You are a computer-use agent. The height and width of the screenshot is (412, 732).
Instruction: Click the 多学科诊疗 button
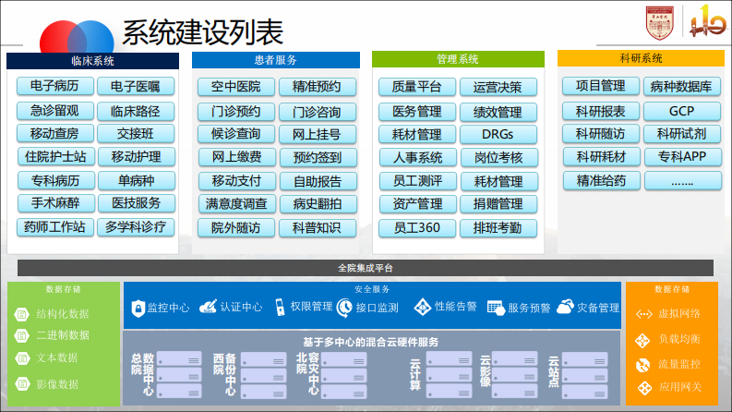pyautogui.click(x=136, y=227)
